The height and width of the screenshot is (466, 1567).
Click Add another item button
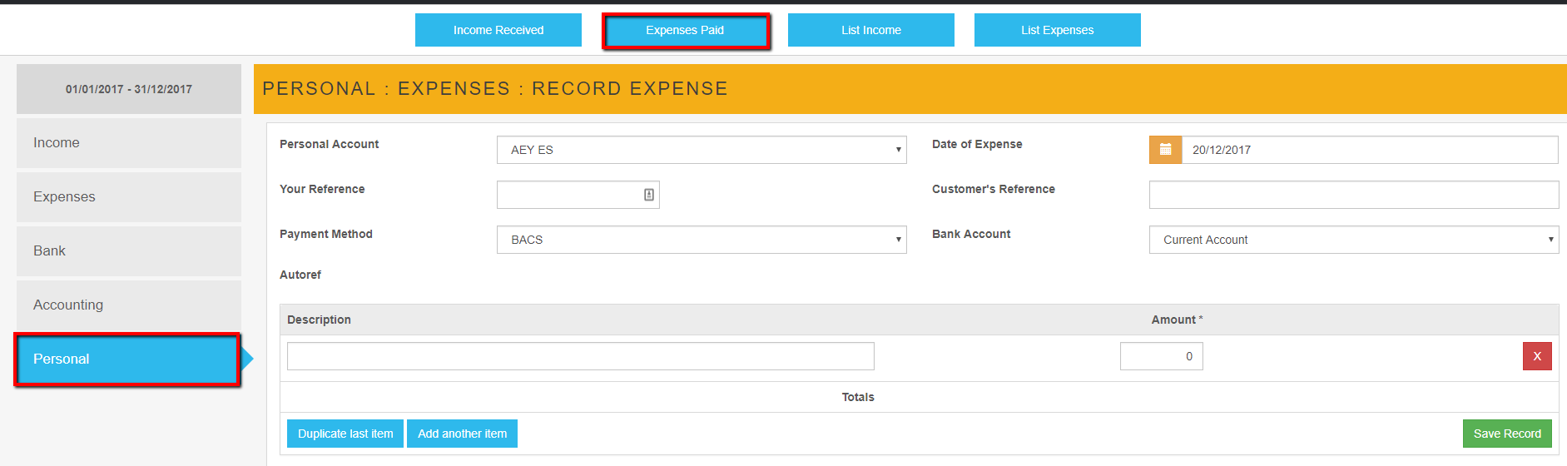coord(462,434)
